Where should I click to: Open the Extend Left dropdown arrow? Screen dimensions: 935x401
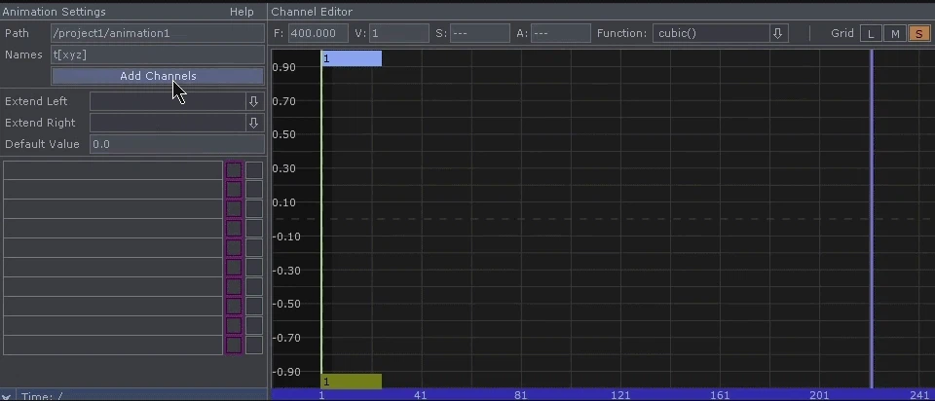[253, 101]
